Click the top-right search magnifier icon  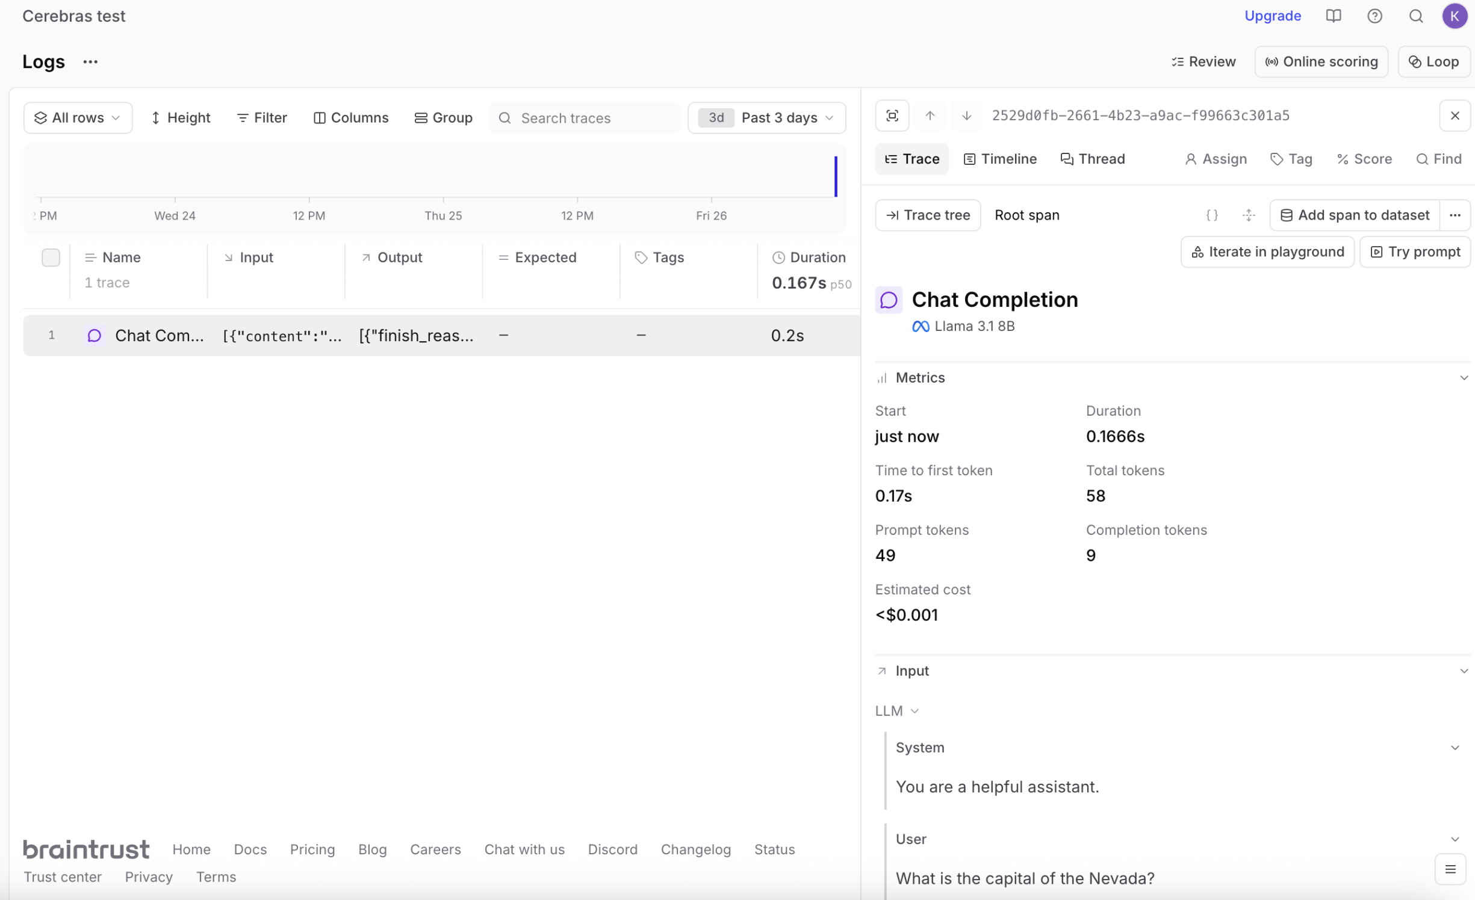(1415, 16)
